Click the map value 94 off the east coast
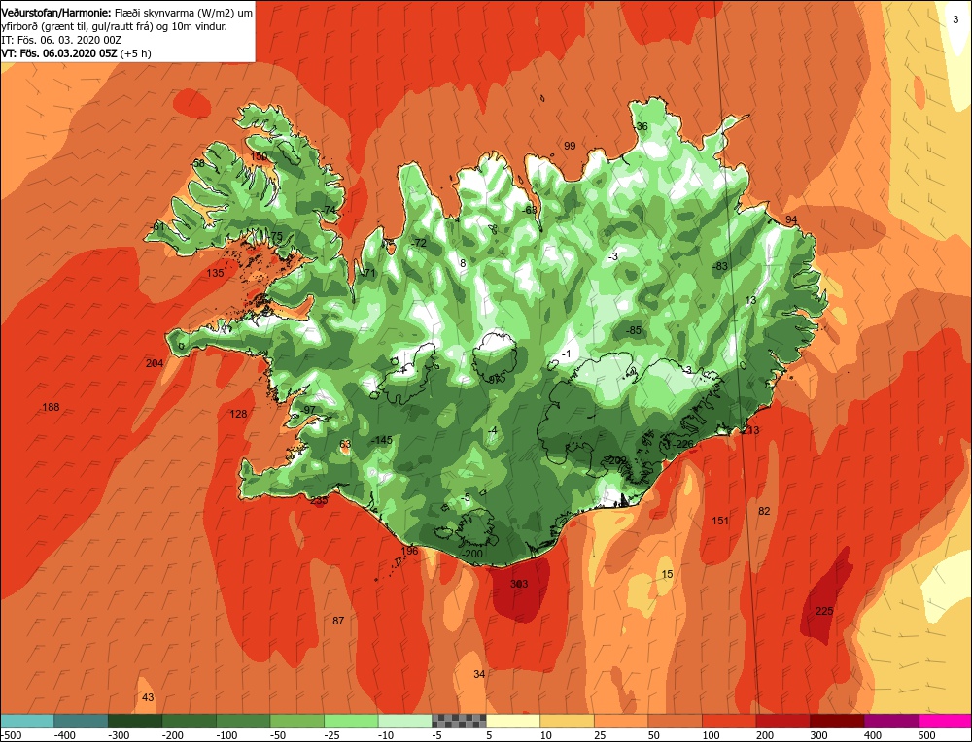This screenshot has width=972, height=742. pyautogui.click(x=791, y=219)
